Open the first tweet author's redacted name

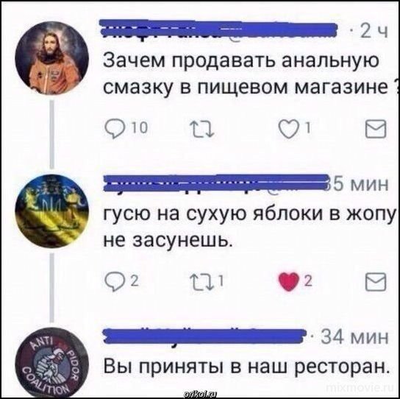click(x=218, y=30)
